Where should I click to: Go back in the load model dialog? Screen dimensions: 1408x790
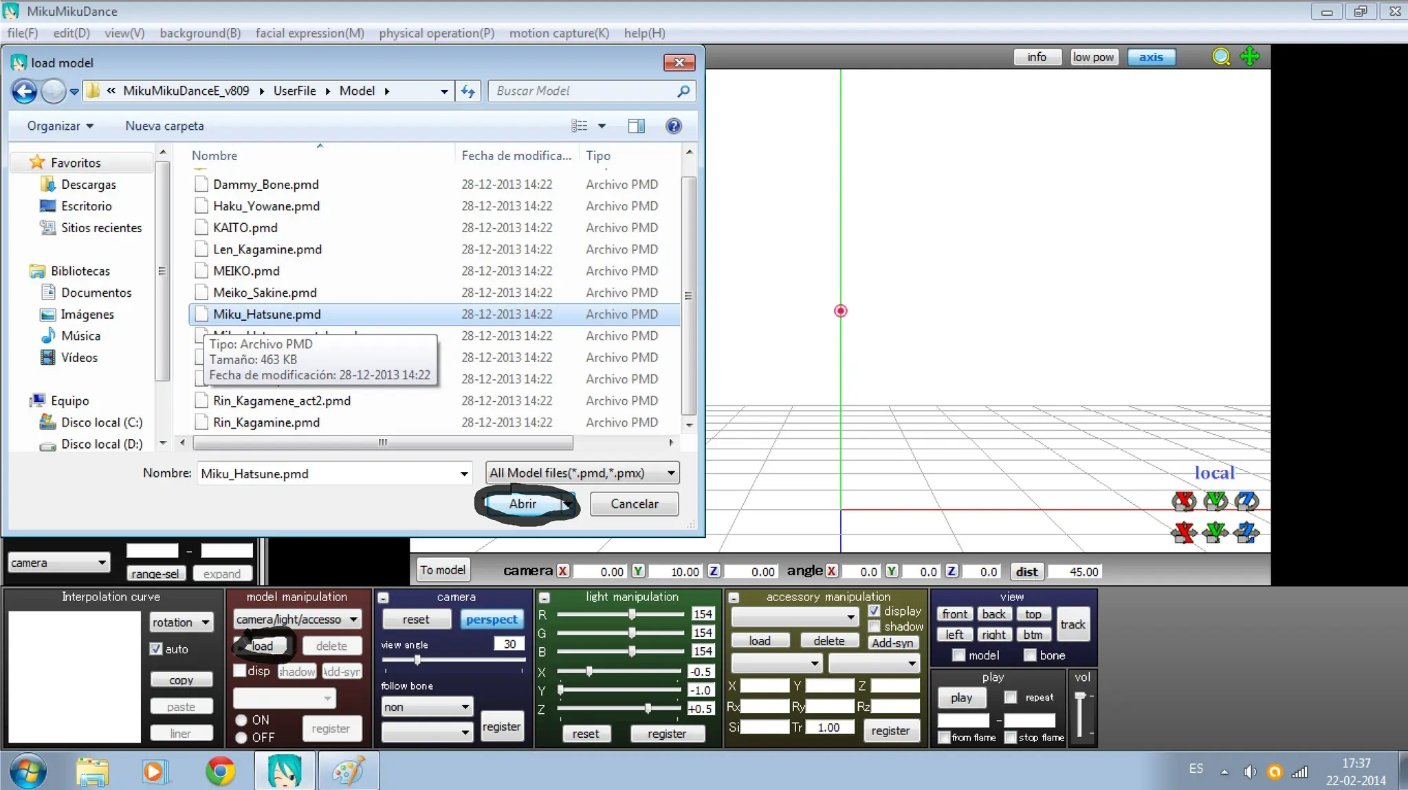[x=25, y=91]
